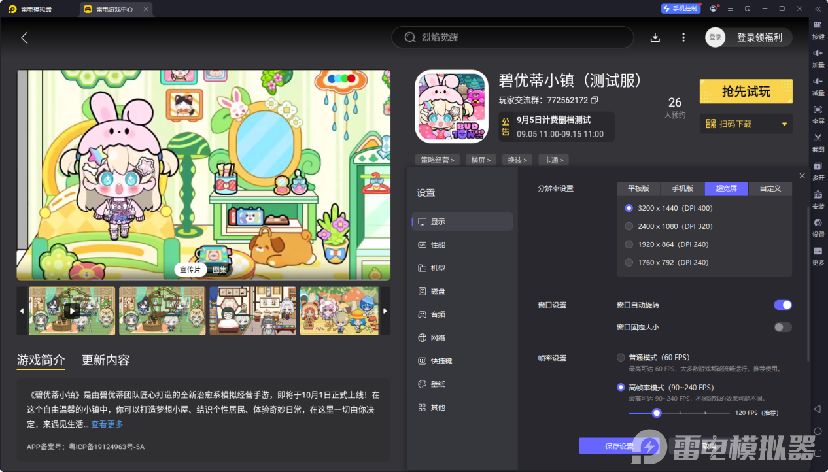Switch to the 更新内容 tab

pos(105,360)
